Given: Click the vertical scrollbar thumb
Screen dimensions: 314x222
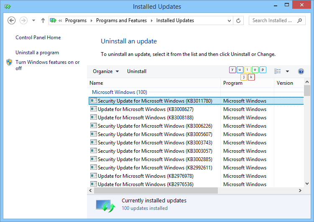Looking at the screenshot, I should coord(307,91).
